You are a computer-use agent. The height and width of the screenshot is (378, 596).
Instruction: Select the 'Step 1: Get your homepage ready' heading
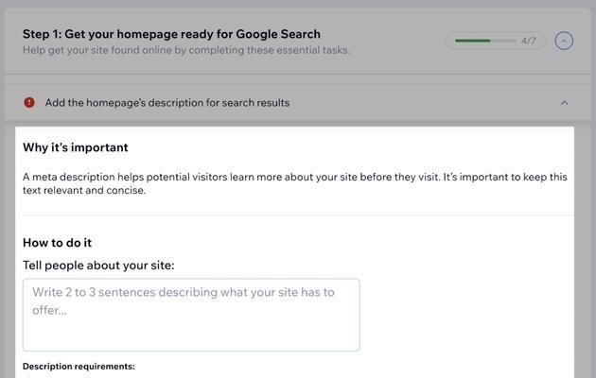[x=171, y=34]
